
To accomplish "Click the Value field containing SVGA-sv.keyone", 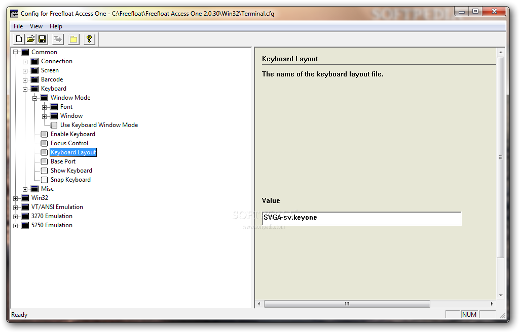I will (361, 218).
